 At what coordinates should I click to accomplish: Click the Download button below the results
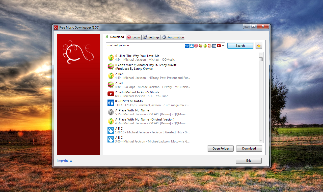[x=249, y=149]
